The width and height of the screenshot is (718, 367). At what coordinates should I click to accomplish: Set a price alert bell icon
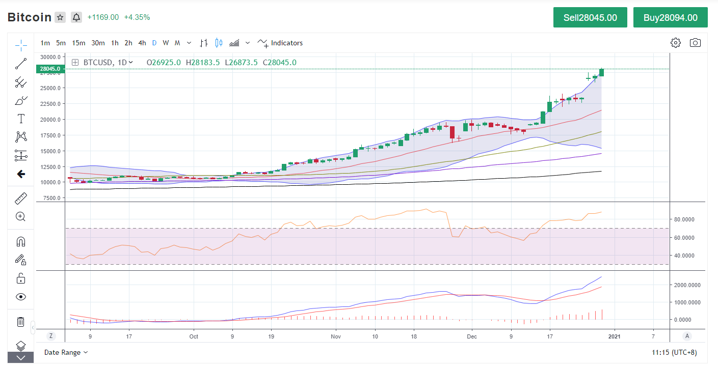click(x=76, y=17)
